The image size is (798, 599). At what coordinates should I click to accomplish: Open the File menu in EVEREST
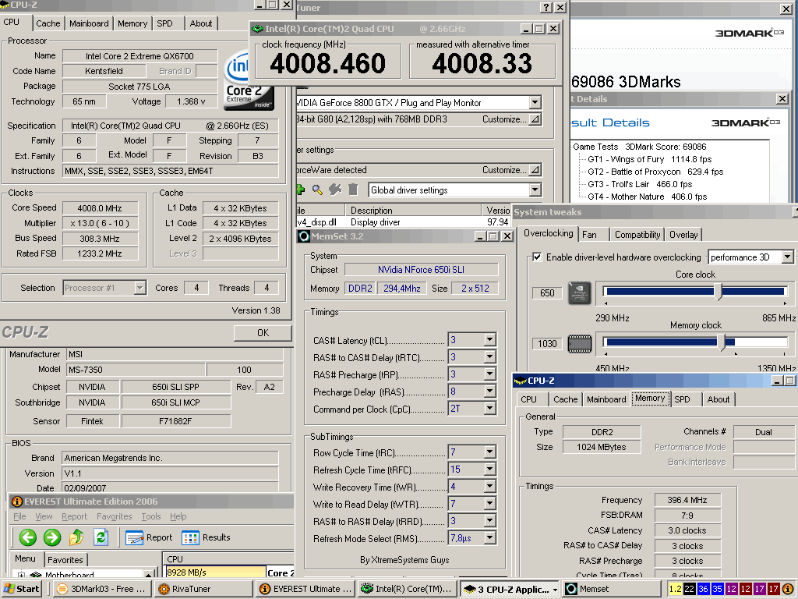click(19, 516)
